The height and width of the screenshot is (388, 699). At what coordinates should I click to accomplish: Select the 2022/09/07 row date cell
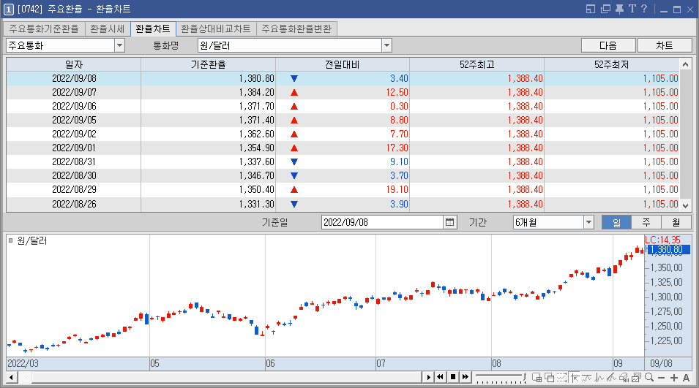(73, 92)
